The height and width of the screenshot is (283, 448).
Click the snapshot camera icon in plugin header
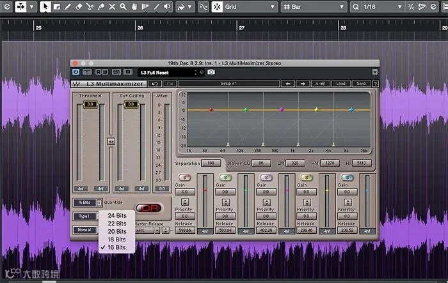(x=211, y=72)
